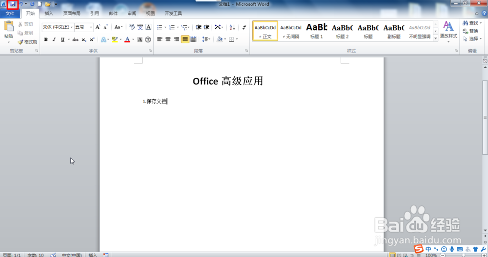Click the Grow Font icon
This screenshot has height=257, width=488.
click(x=98, y=27)
